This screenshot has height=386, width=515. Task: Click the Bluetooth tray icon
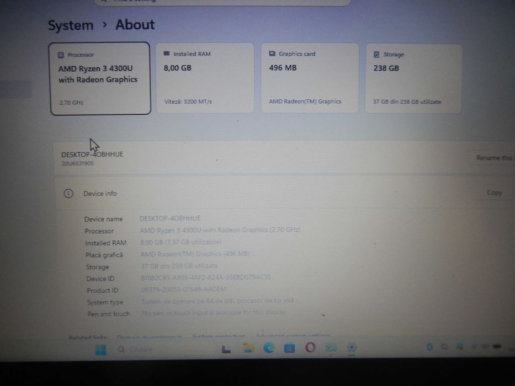tap(429, 347)
